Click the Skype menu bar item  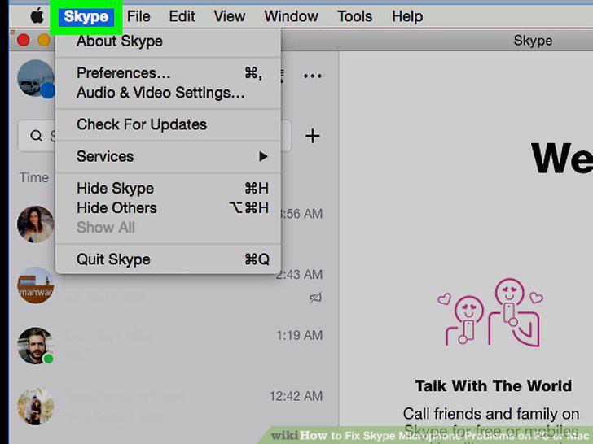coord(86,16)
